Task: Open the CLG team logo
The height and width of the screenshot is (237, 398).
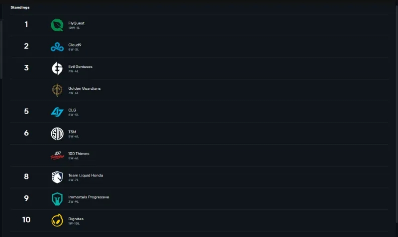Action: [57, 112]
